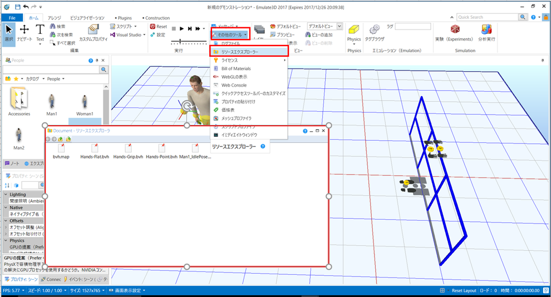Collapse the Offsets property group
The image size is (551, 297).
[x=6, y=220]
